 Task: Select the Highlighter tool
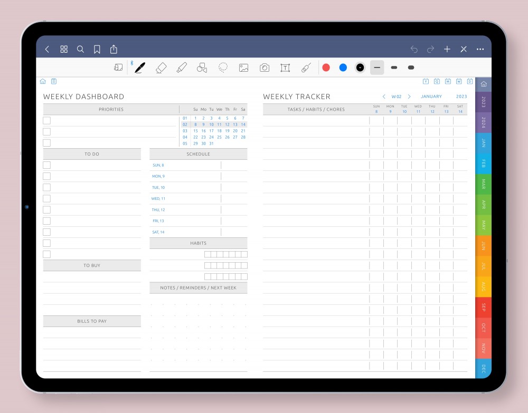click(182, 68)
